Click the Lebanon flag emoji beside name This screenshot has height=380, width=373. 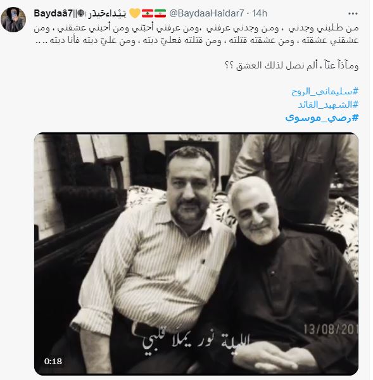coord(148,13)
